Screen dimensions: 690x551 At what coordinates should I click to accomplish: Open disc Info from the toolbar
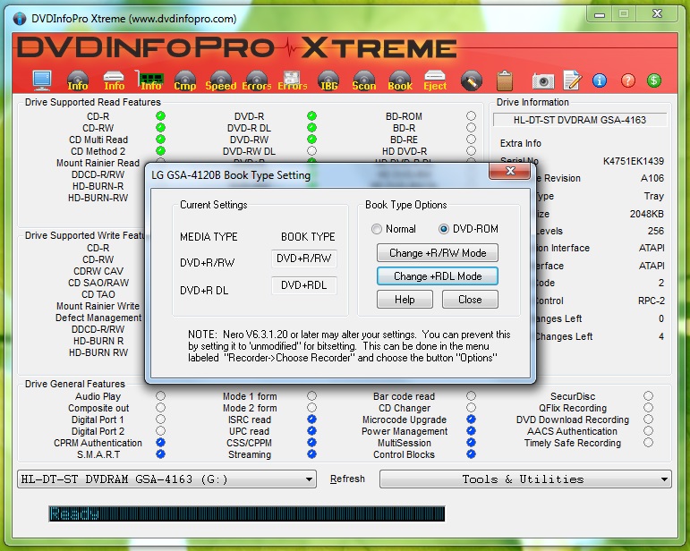pyautogui.click(x=78, y=81)
